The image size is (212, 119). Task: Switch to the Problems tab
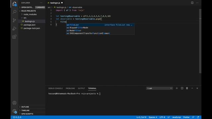click(x=70, y=88)
